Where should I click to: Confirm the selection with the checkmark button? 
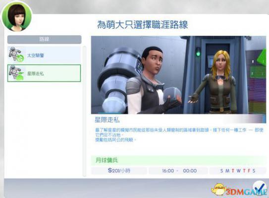tap(260, 188)
